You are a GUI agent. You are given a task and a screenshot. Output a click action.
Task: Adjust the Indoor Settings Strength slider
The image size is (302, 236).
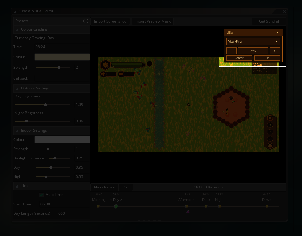coord(53,149)
